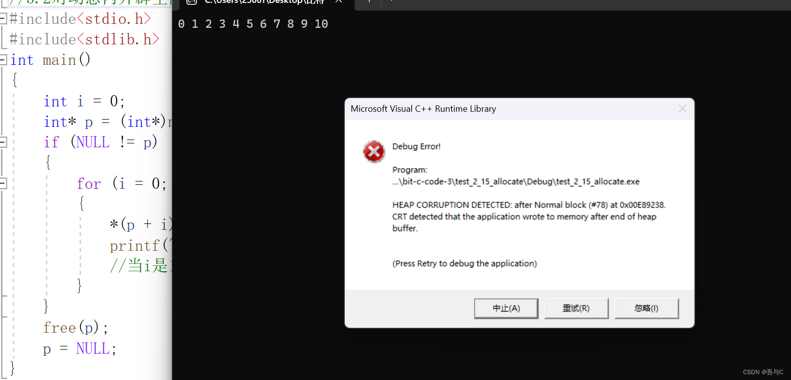Click the 'if (NULL != p)' code line
Viewport: 791px width, 380px height.
[x=100, y=142]
